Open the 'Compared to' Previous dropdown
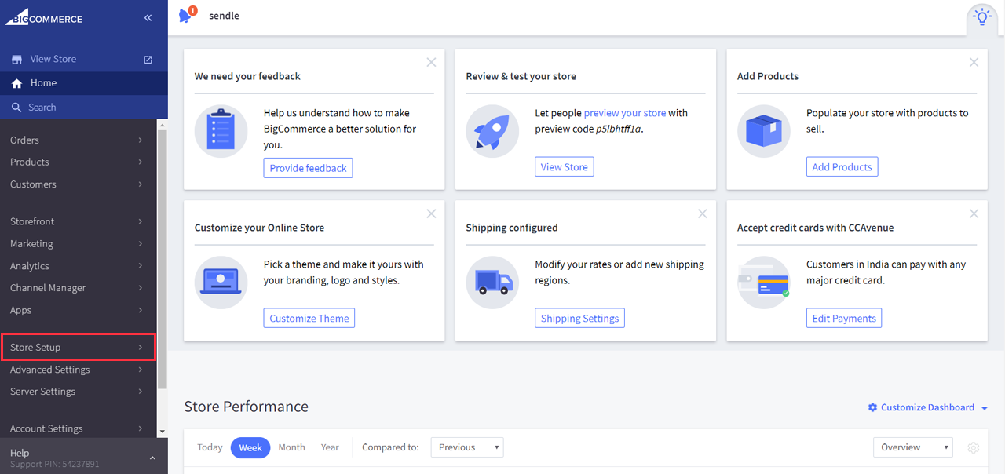The width and height of the screenshot is (1005, 474). click(x=467, y=447)
